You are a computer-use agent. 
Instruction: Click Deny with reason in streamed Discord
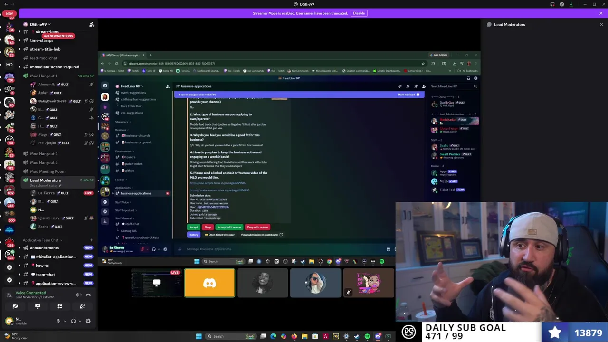pyautogui.click(x=257, y=227)
